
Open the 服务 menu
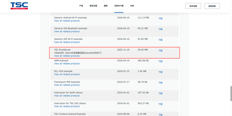click(x=106, y=6)
